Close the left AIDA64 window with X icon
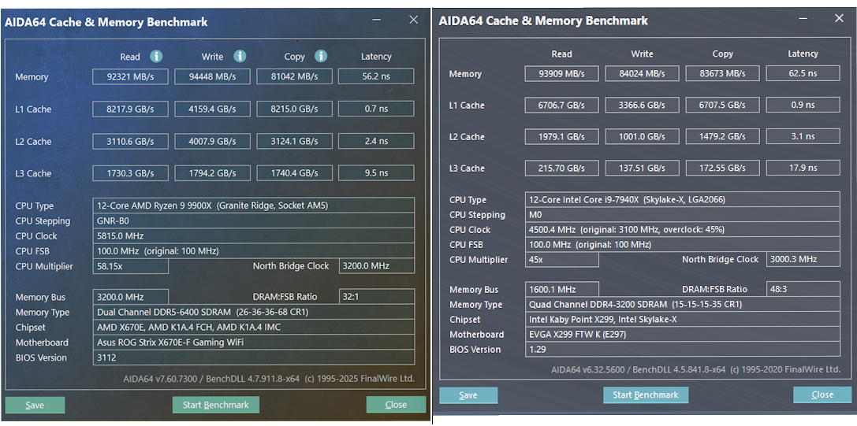 point(414,20)
